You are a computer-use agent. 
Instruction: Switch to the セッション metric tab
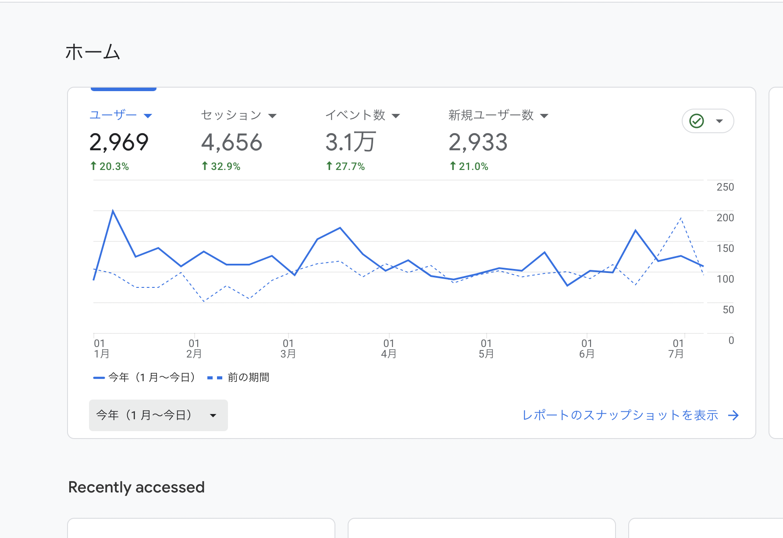pos(231,115)
